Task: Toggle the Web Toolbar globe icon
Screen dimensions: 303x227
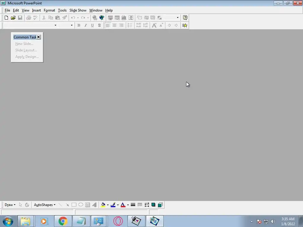Action: click(x=102, y=18)
